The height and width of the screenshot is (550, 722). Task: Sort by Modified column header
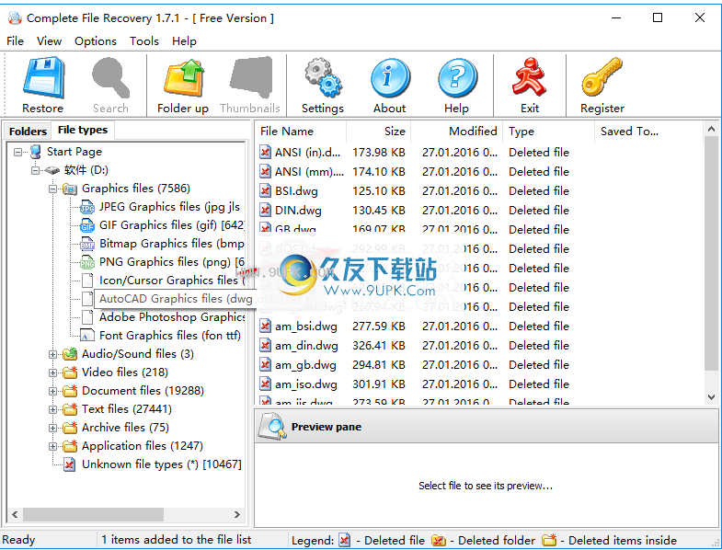(457, 132)
